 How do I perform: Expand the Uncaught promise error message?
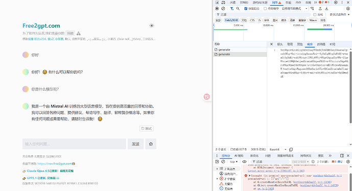(x=249, y=176)
